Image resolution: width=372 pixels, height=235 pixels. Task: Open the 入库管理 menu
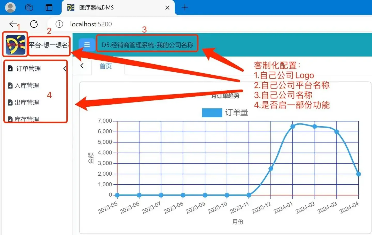(x=27, y=85)
